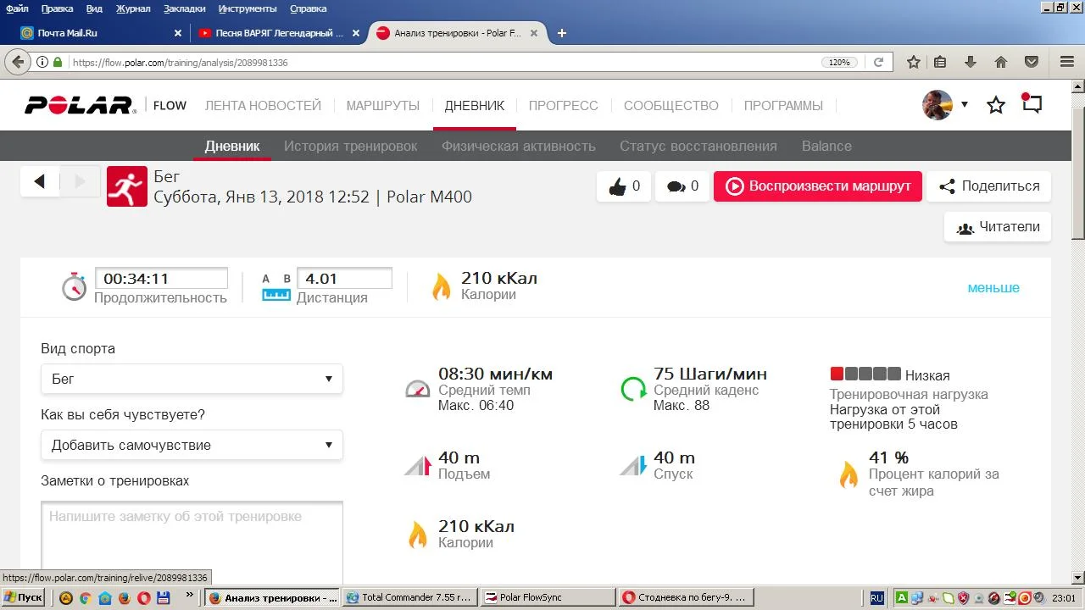
Task: Switch to История тренировок tab
Action: tap(350, 146)
